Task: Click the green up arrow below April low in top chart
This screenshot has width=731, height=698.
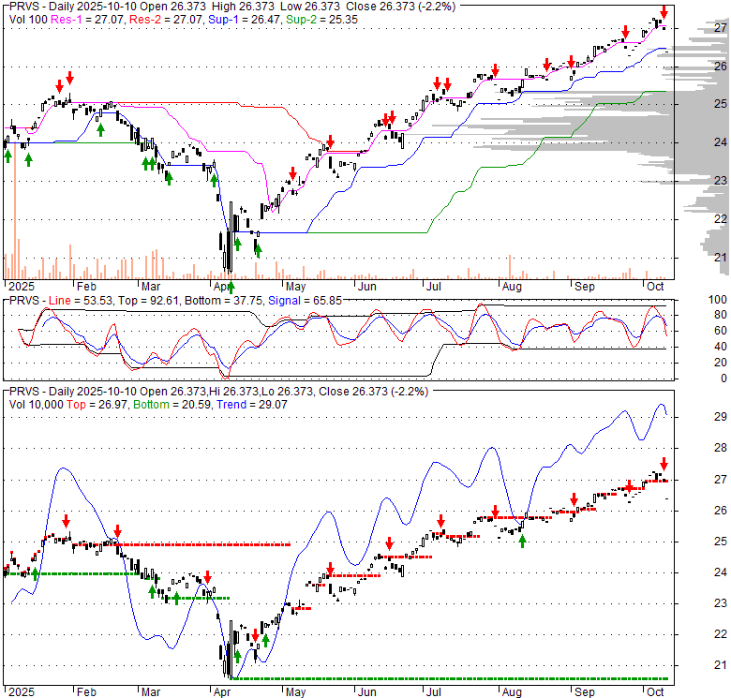Action: [x=230, y=286]
